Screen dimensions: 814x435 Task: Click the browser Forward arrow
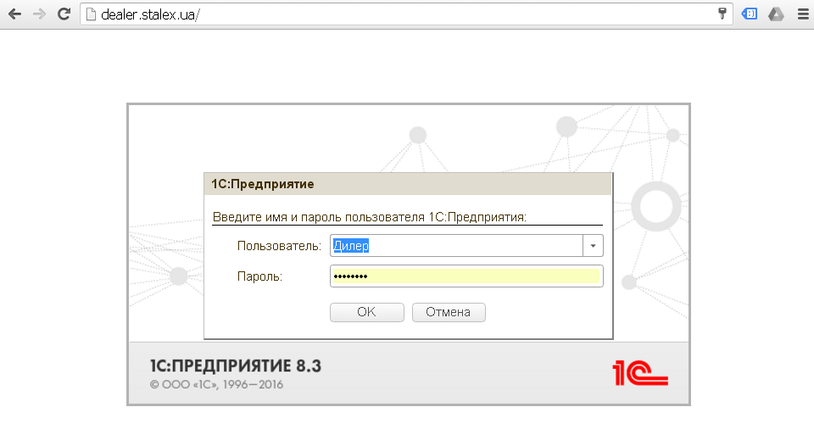(39, 14)
